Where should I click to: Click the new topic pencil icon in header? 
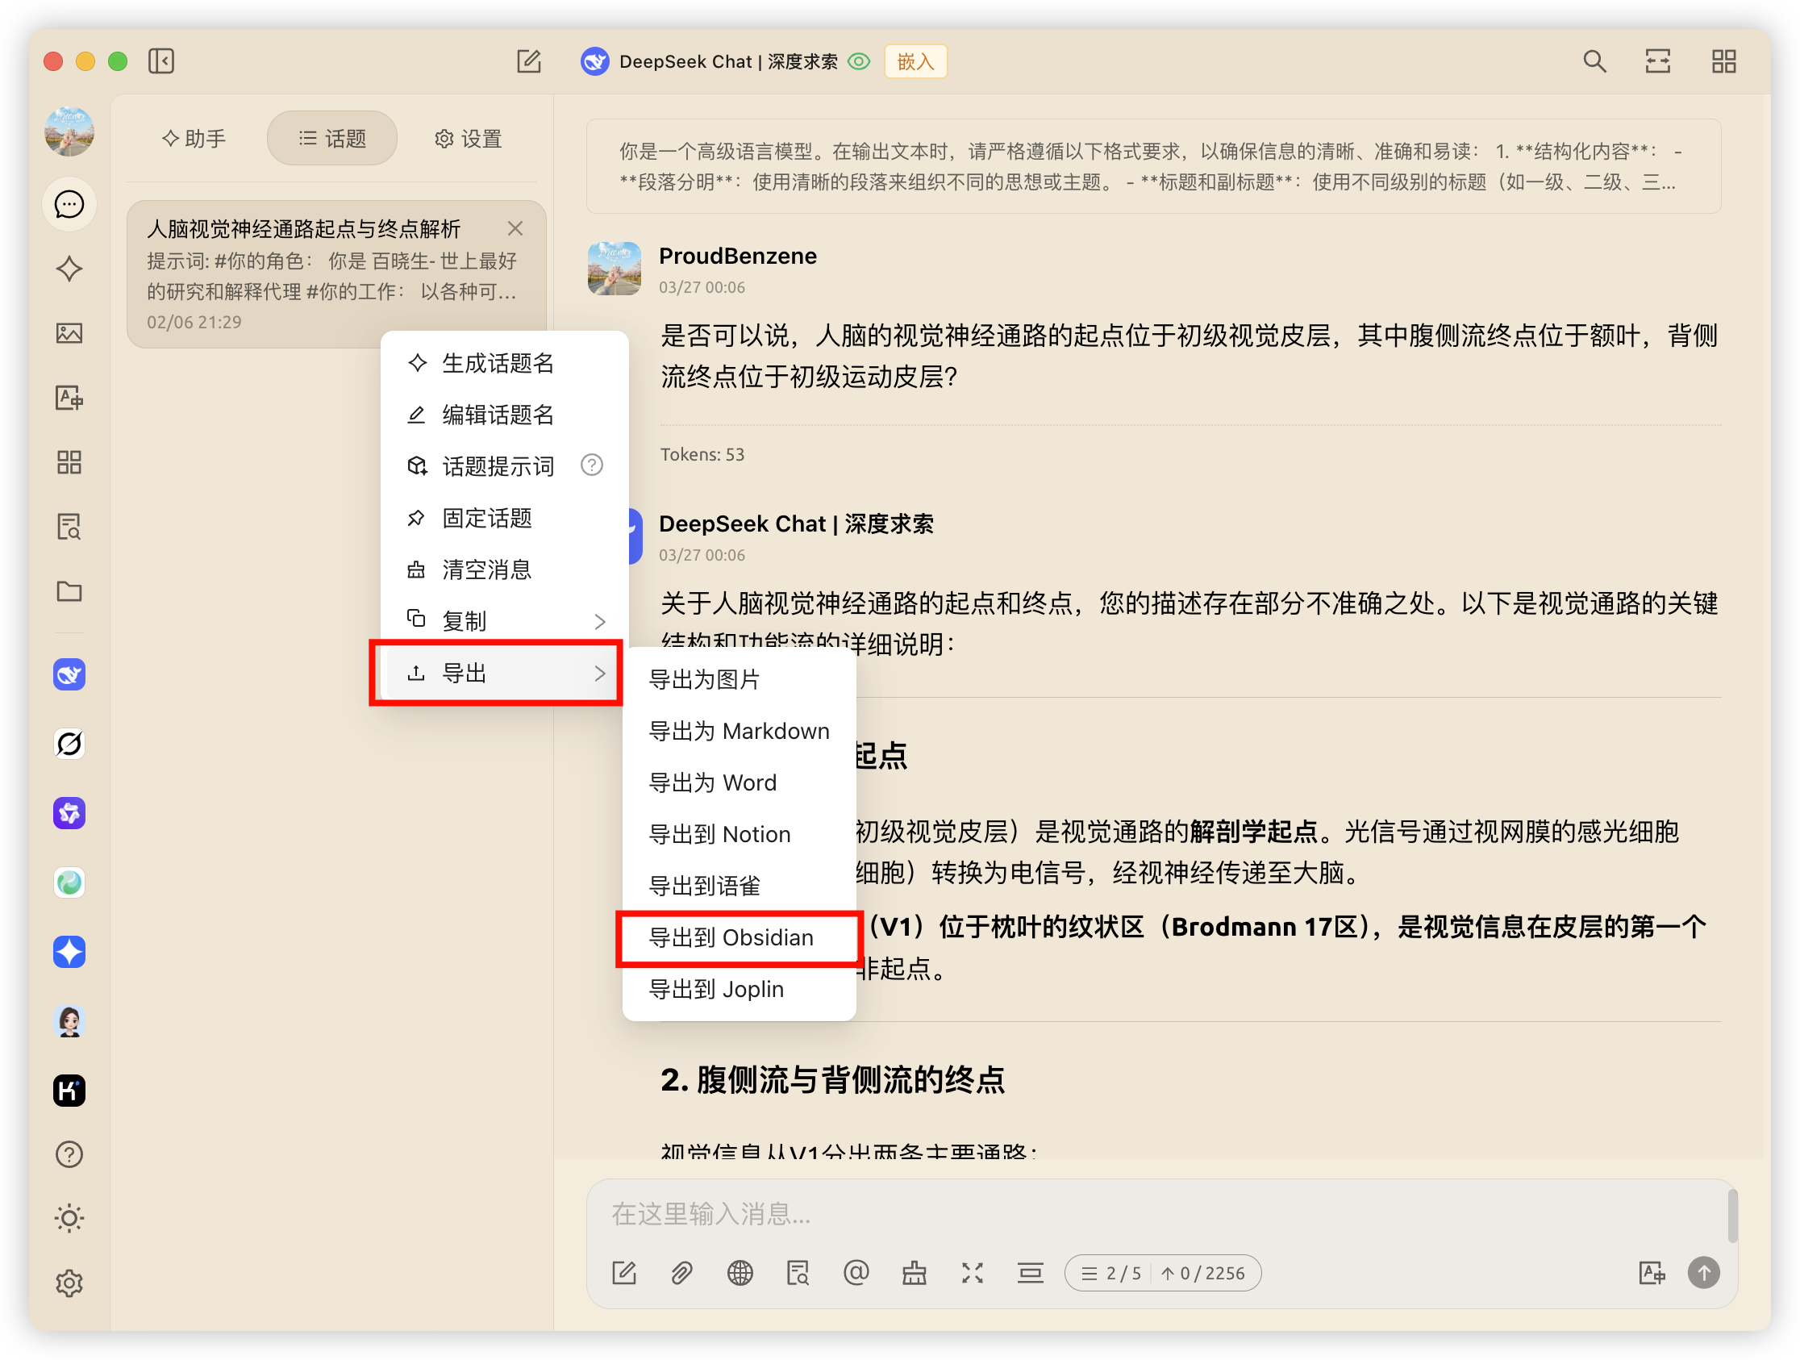coord(529,61)
